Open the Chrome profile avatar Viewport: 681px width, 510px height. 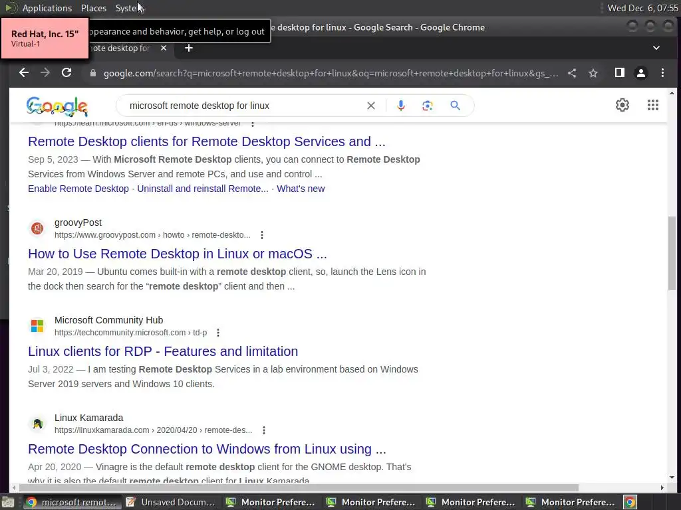[x=641, y=73]
